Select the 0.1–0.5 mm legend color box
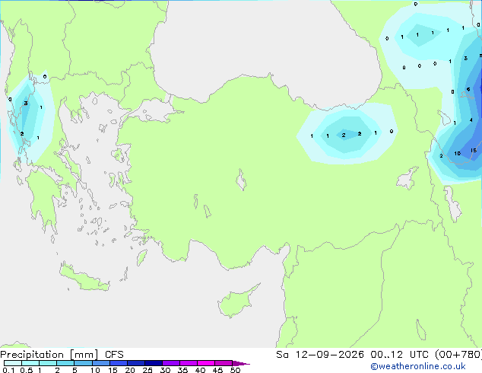Viewport: 482px width, 373px height. (13, 363)
